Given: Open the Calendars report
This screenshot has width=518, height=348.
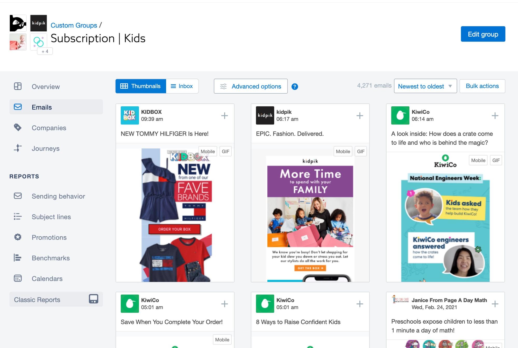Looking at the screenshot, I should click(x=56, y=279).
